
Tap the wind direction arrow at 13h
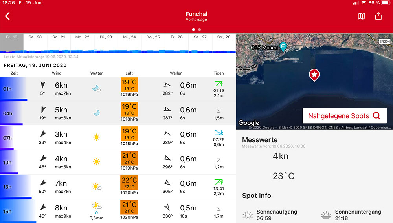[x=43, y=183]
